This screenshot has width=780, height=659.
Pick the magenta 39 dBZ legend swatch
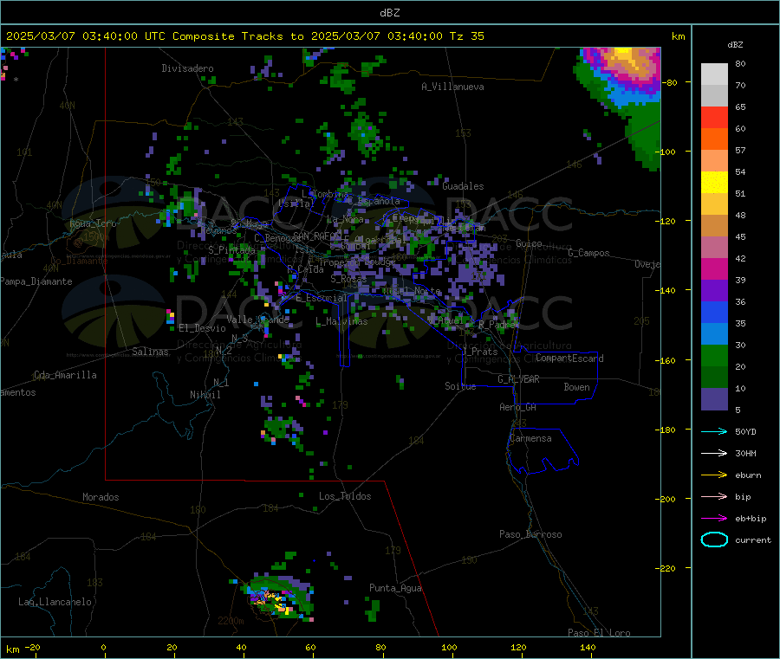(x=714, y=268)
